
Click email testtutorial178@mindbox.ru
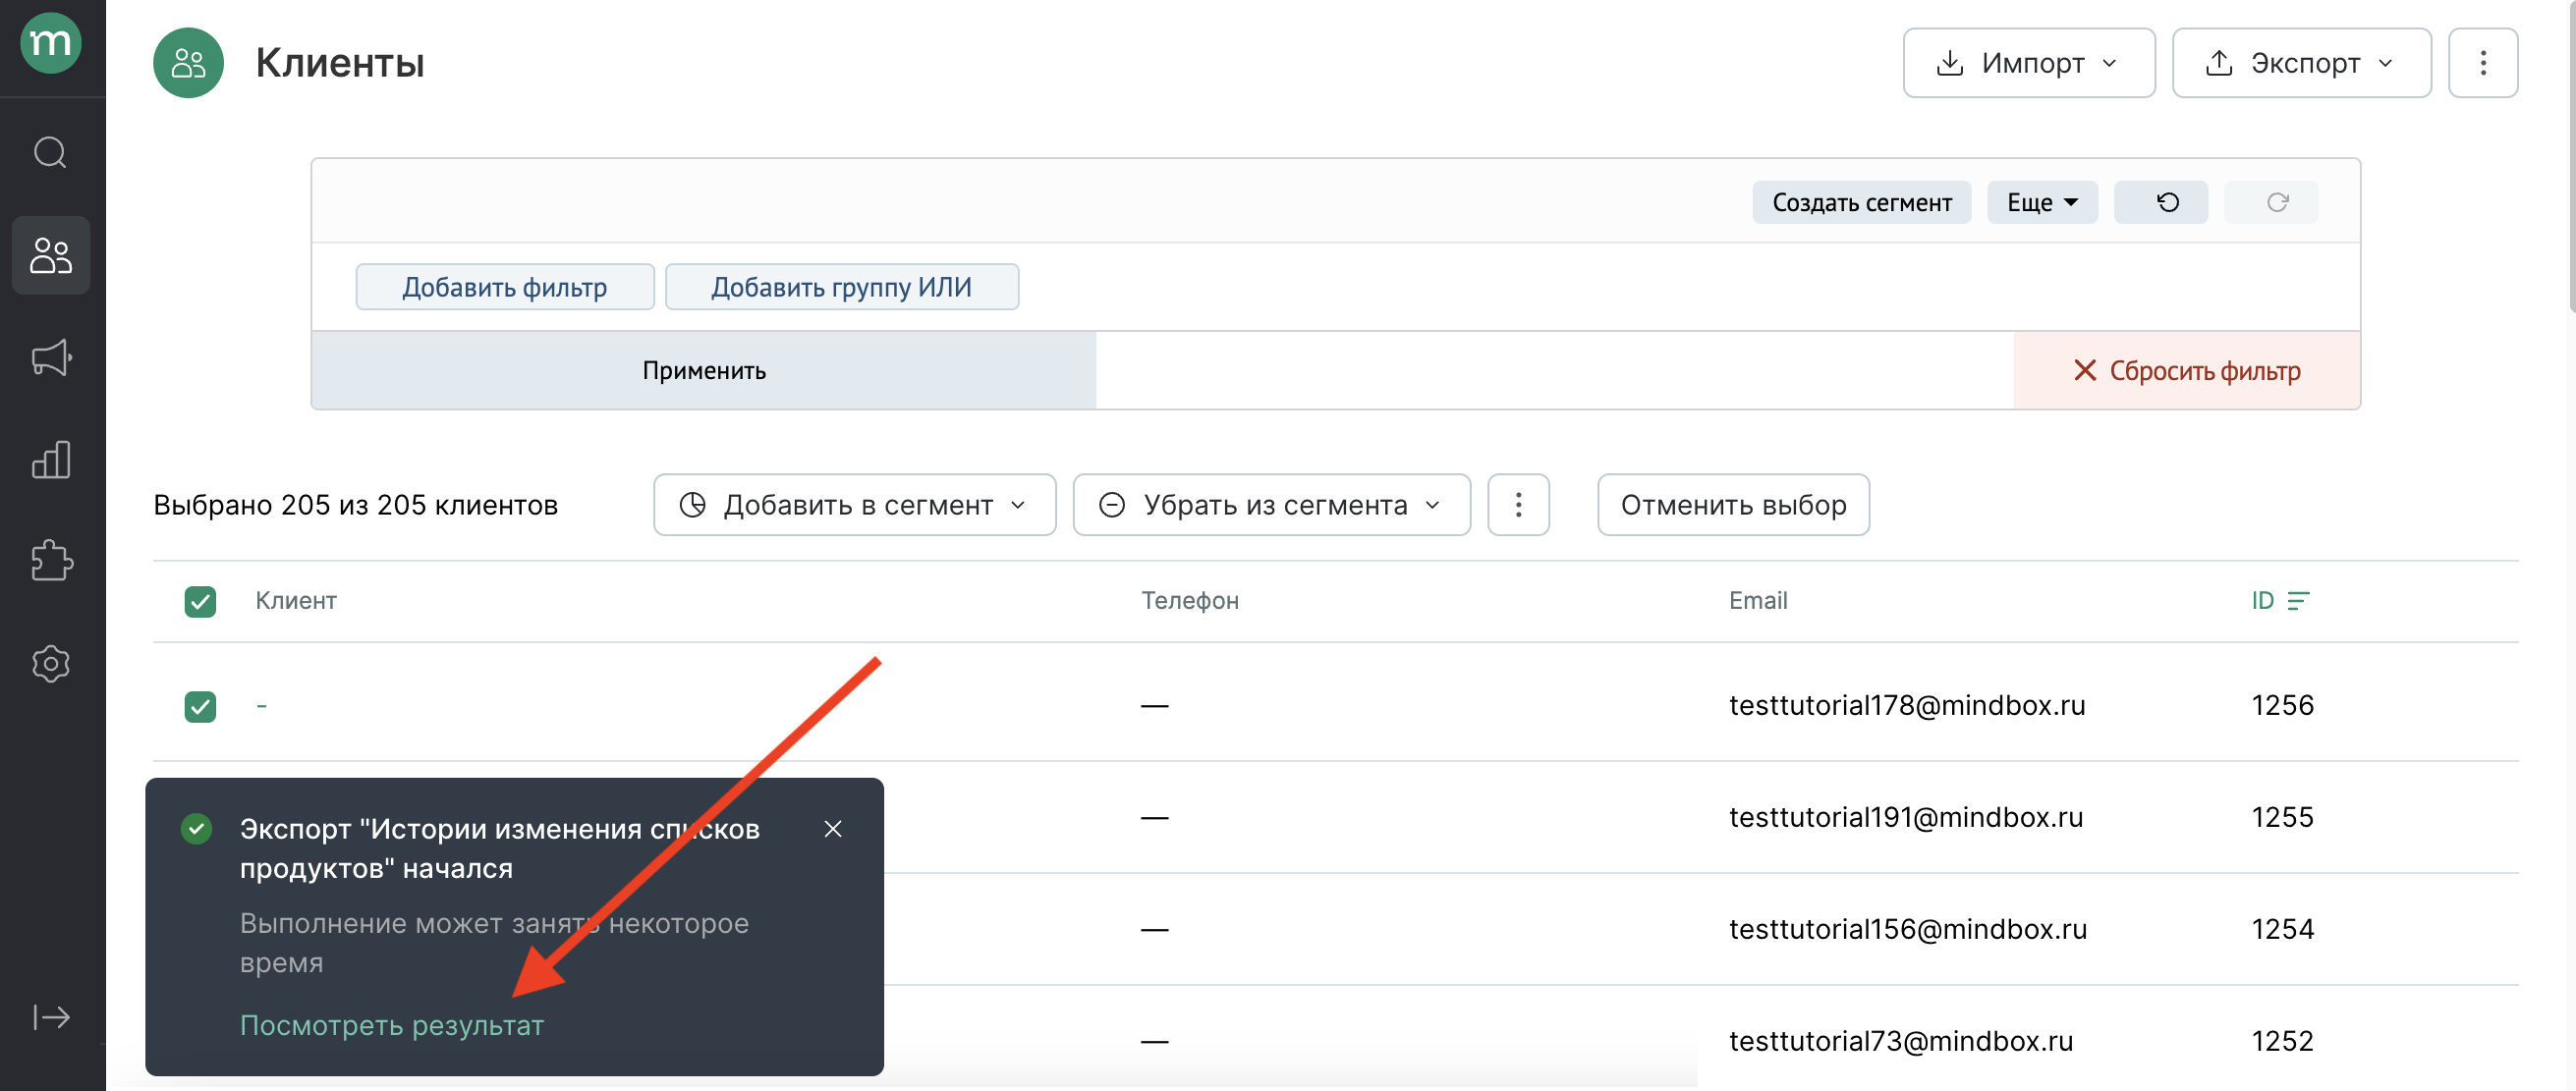[x=1906, y=705]
